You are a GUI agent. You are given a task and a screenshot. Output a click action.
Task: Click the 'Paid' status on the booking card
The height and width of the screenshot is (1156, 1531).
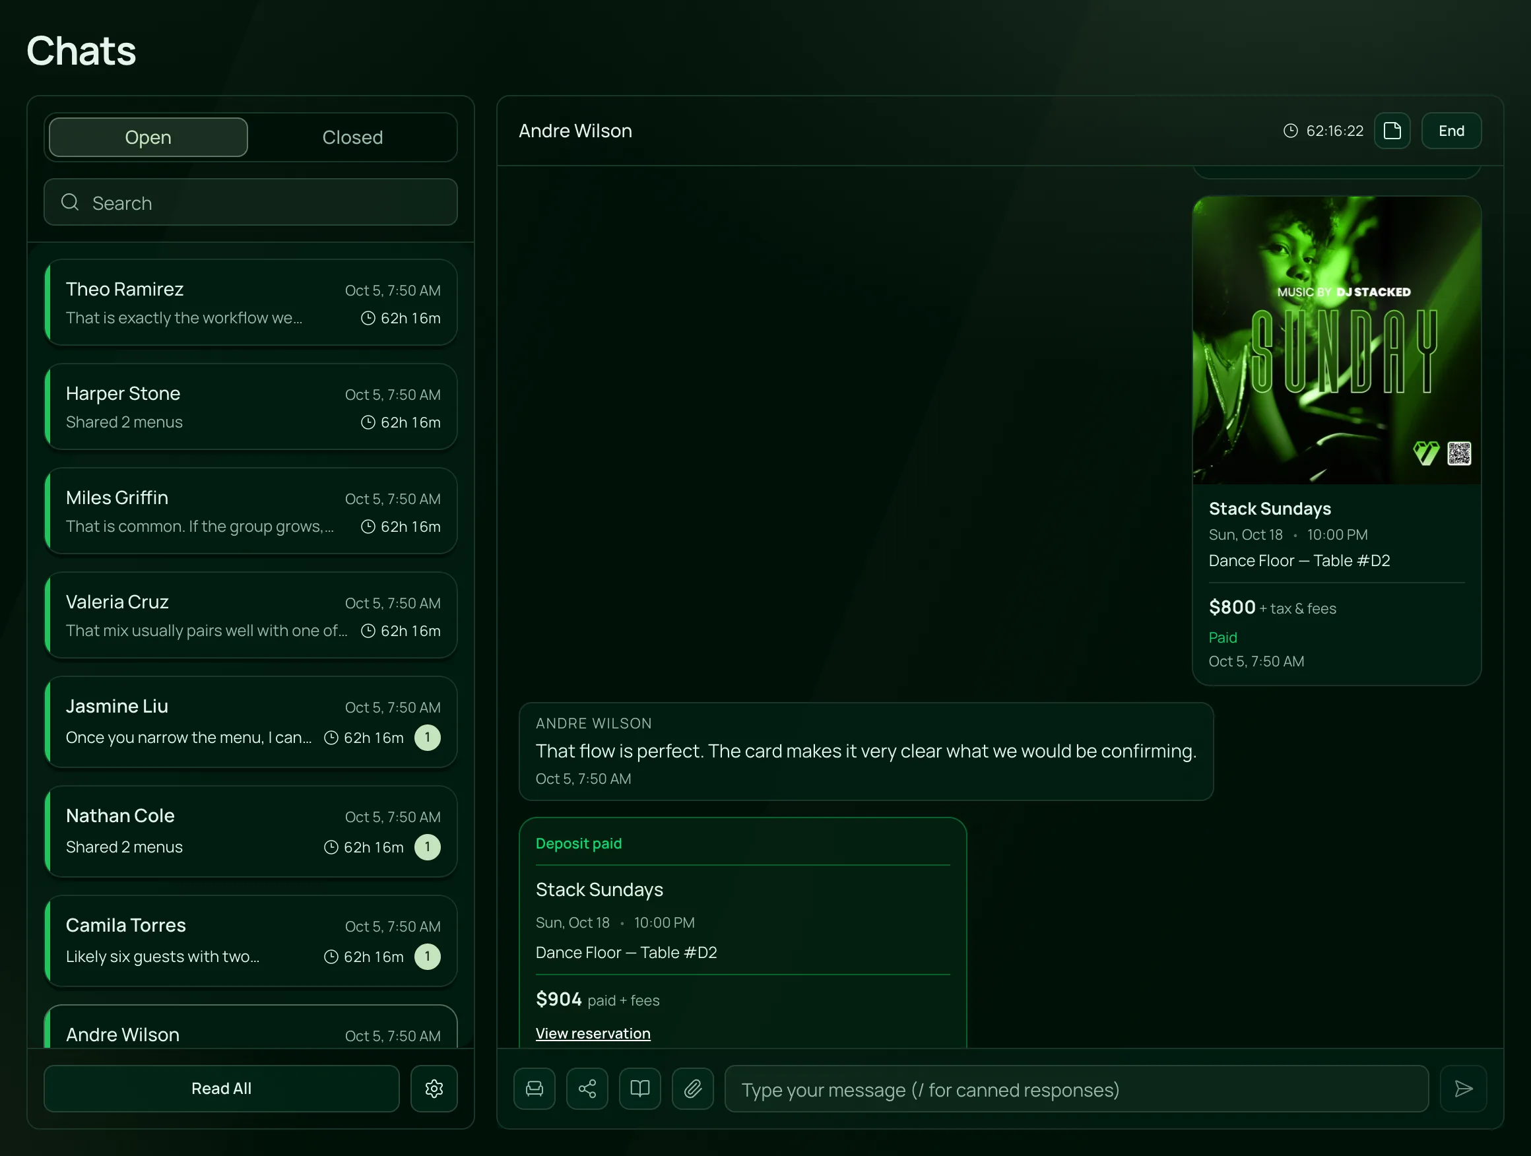click(x=1222, y=637)
